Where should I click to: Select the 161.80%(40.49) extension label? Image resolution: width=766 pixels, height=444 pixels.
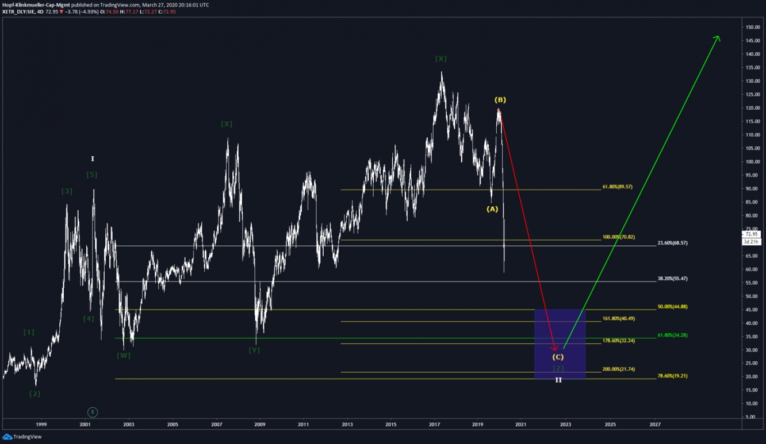pyautogui.click(x=618, y=318)
